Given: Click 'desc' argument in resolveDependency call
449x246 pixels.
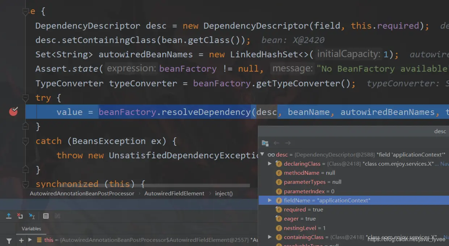Looking at the screenshot, I should pos(267,112).
